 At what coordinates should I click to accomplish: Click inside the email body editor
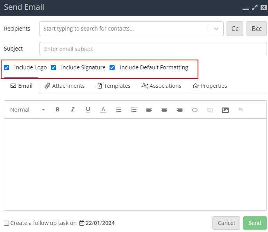[x=135, y=164]
